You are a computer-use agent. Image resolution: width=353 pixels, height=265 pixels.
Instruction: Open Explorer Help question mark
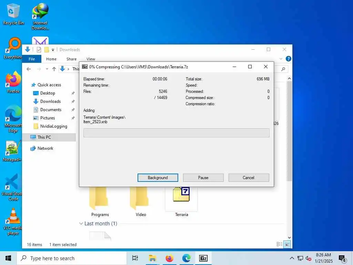pyautogui.click(x=288, y=59)
